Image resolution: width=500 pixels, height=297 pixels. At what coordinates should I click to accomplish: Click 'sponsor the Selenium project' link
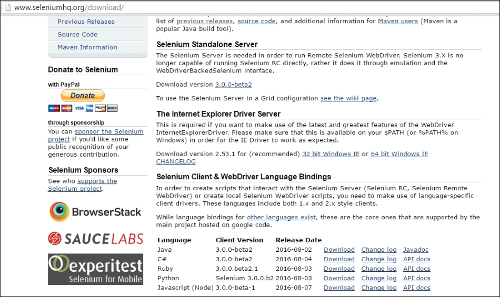click(96, 135)
